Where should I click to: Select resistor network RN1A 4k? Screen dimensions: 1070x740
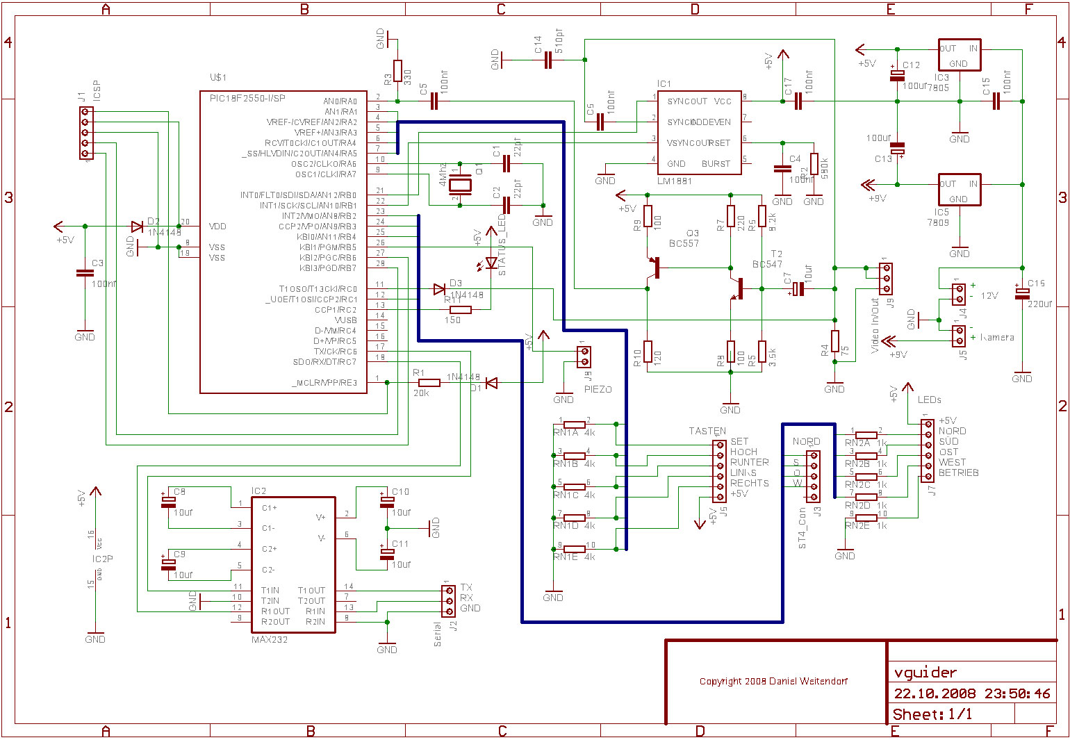pyautogui.click(x=575, y=425)
